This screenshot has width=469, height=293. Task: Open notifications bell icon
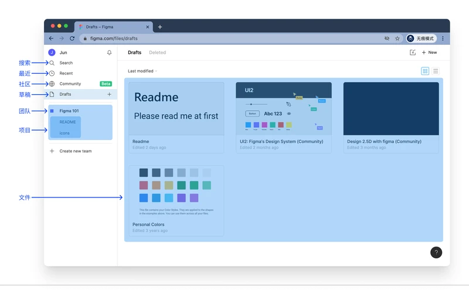point(109,53)
